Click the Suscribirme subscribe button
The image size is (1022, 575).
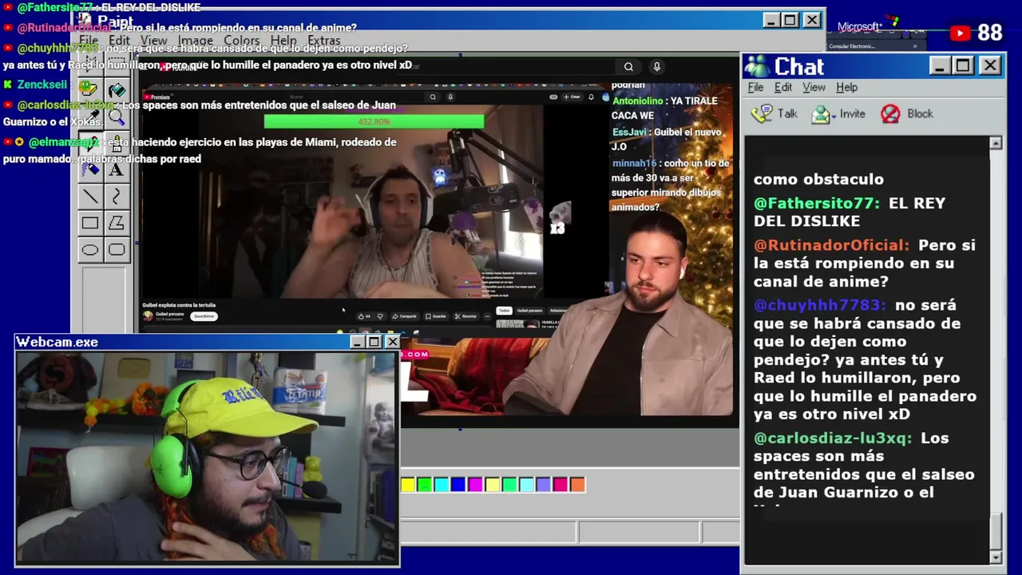pyautogui.click(x=204, y=316)
